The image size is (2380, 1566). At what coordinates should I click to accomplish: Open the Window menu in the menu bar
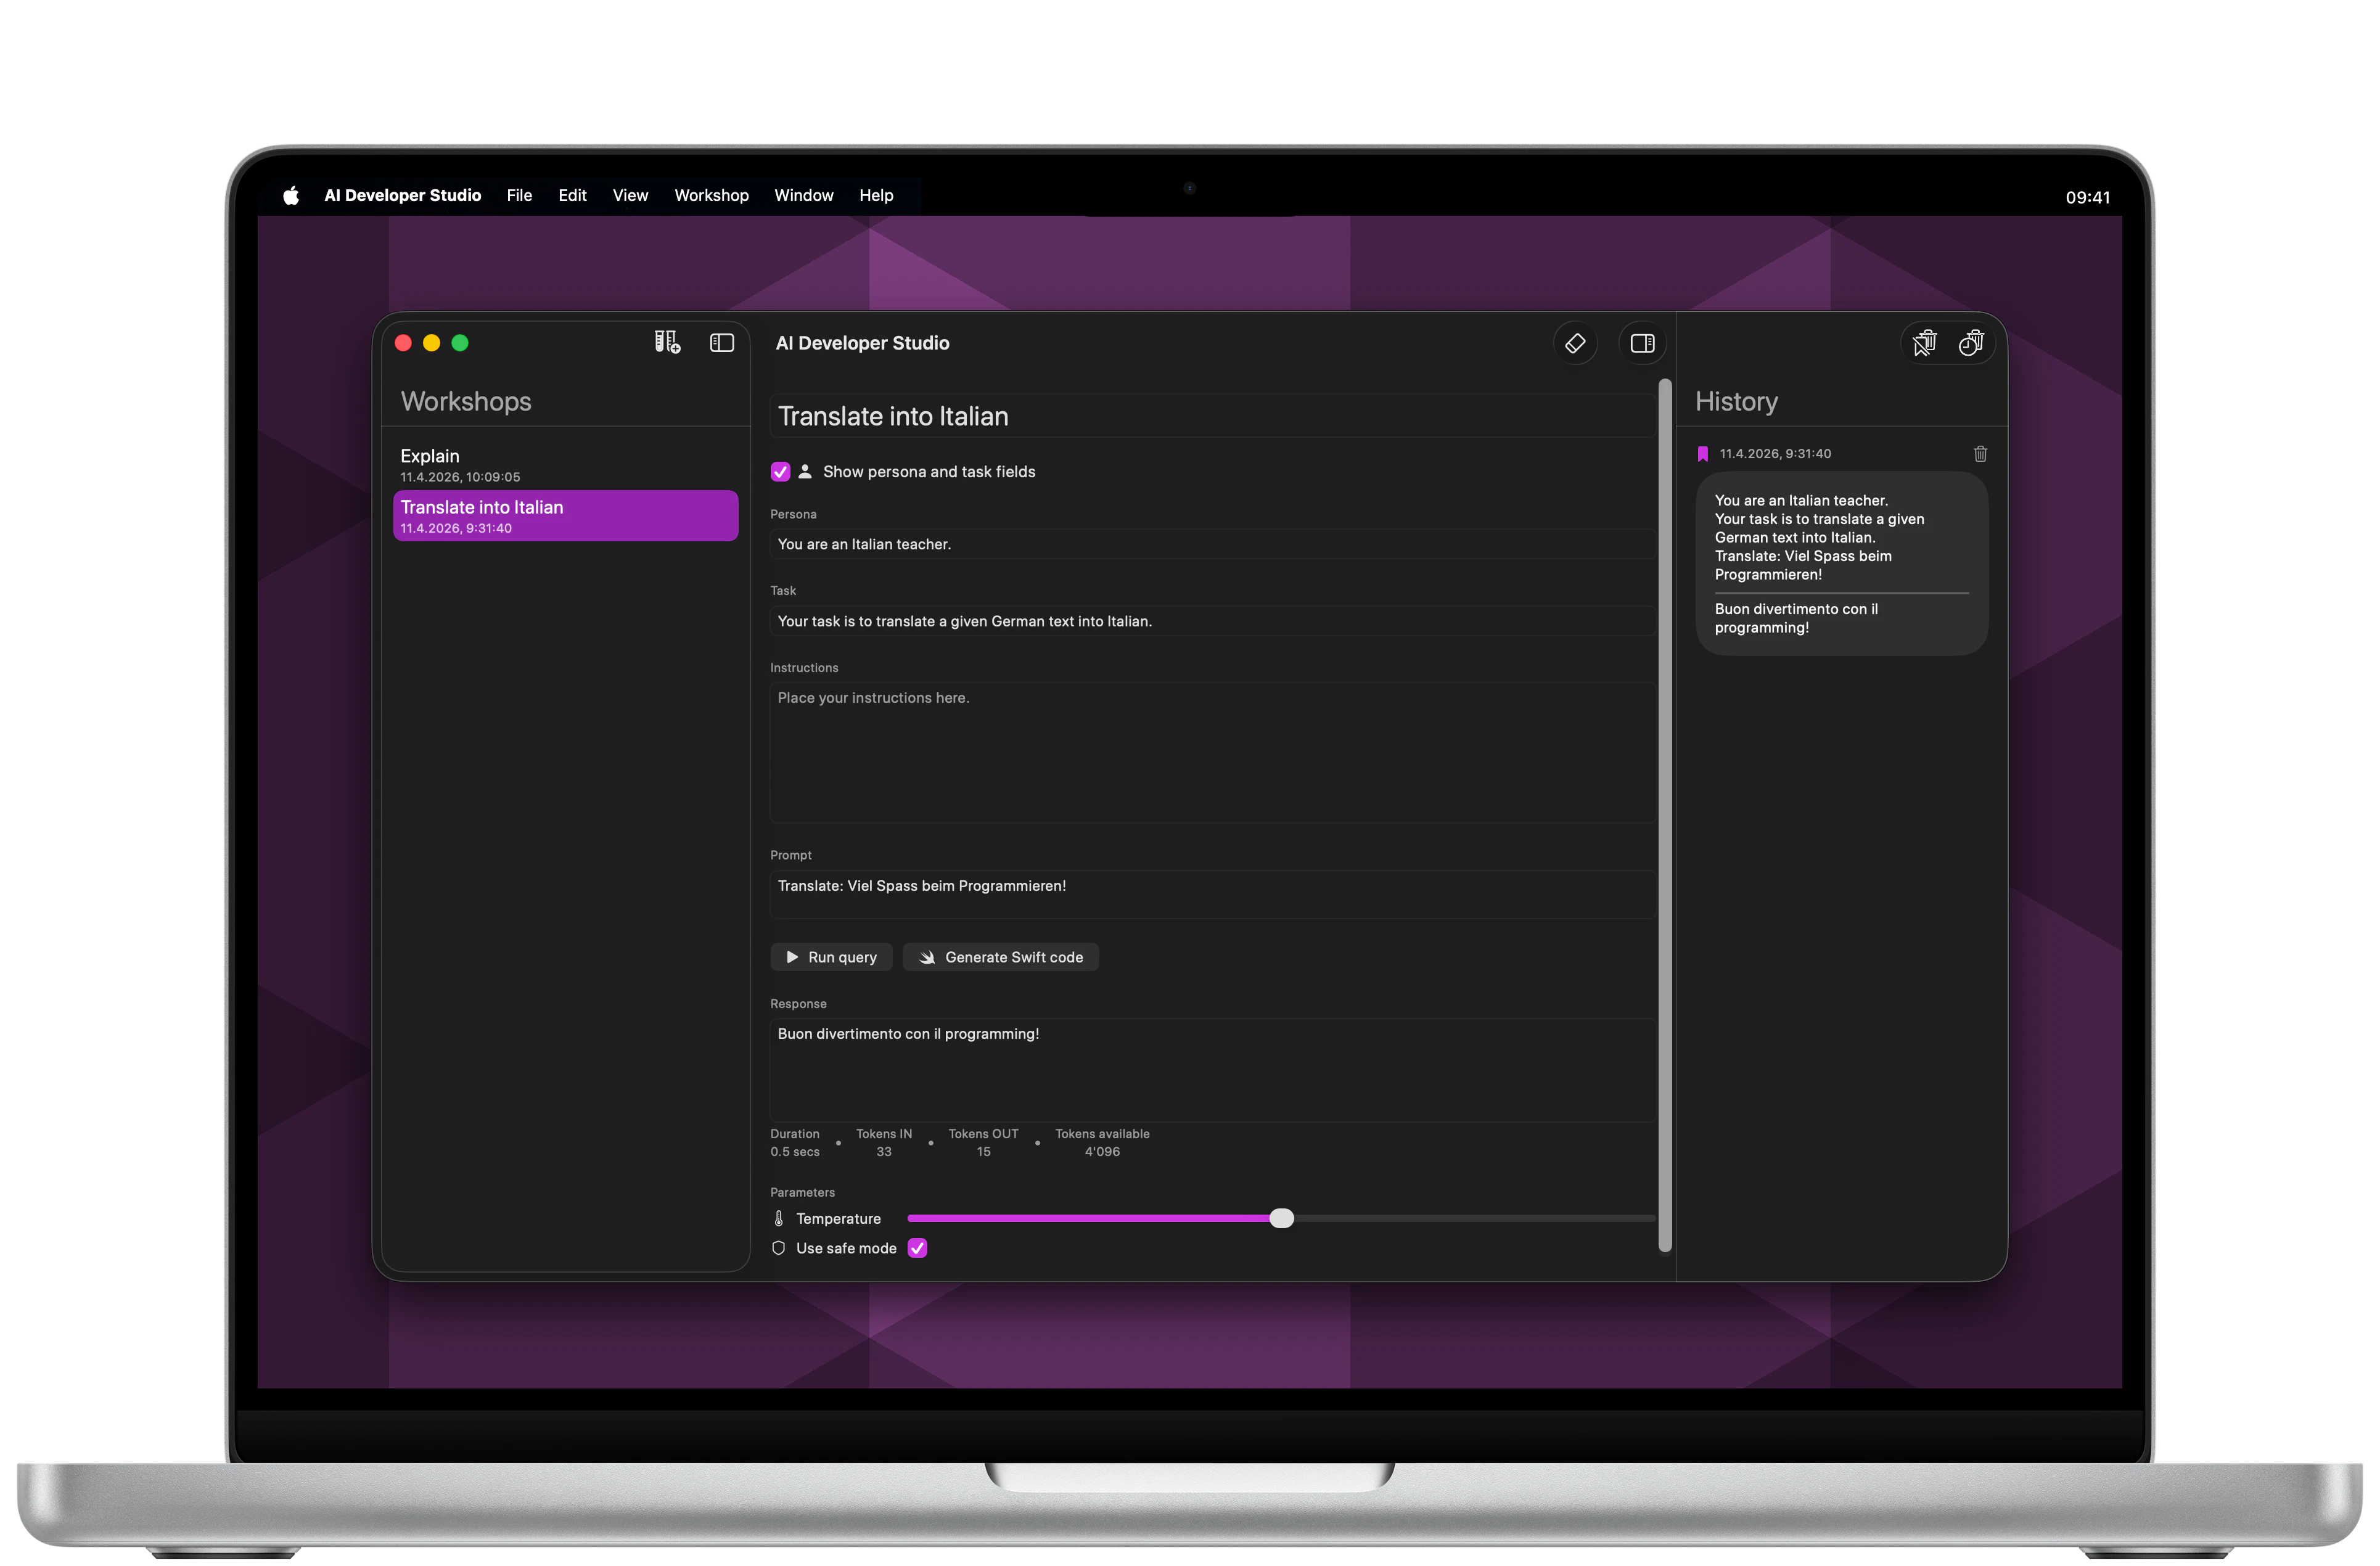pyautogui.click(x=803, y=195)
